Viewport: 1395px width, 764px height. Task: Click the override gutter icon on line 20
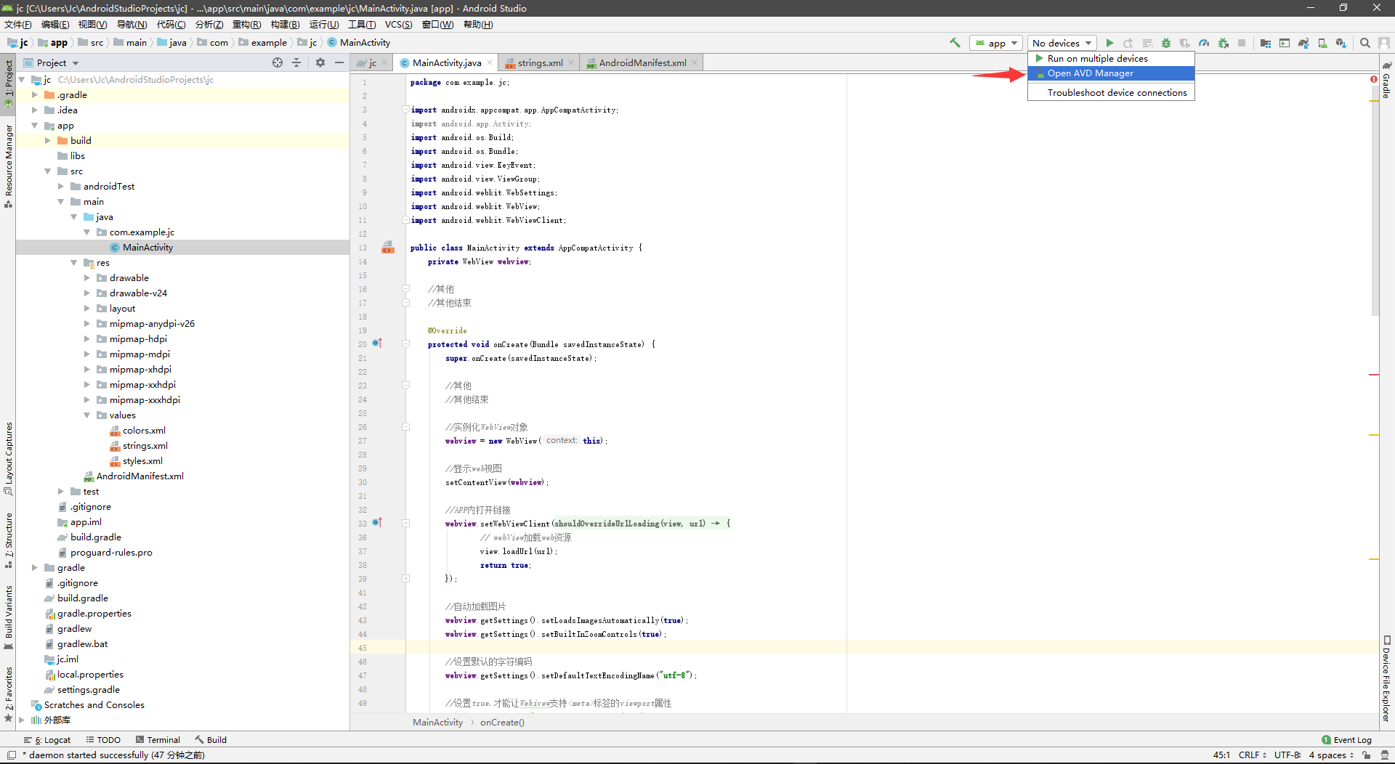click(377, 343)
